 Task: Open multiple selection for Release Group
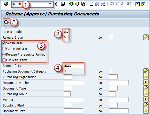[x=146, y=37]
